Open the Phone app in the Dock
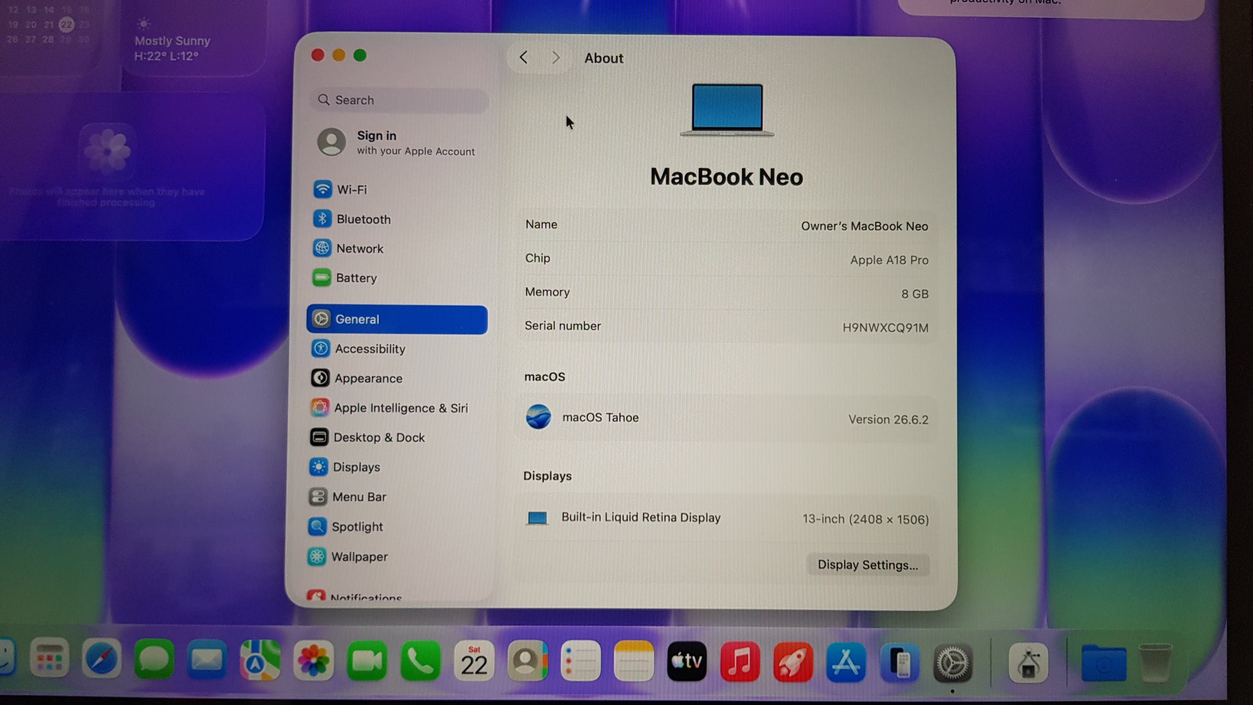1253x705 pixels. click(x=420, y=661)
